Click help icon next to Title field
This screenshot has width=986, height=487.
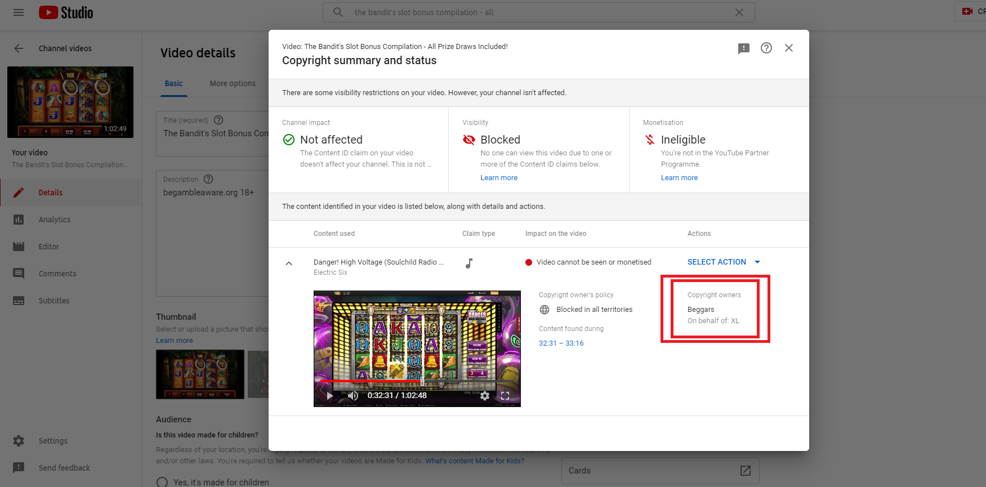[x=219, y=120]
